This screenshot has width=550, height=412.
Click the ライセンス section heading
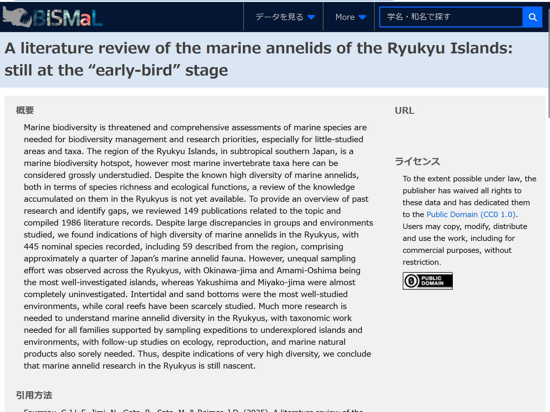[417, 162]
